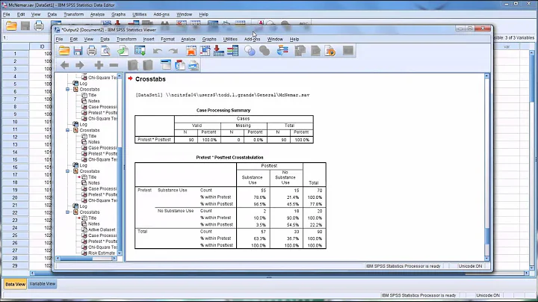Open the Viewer Window menu

[275, 39]
